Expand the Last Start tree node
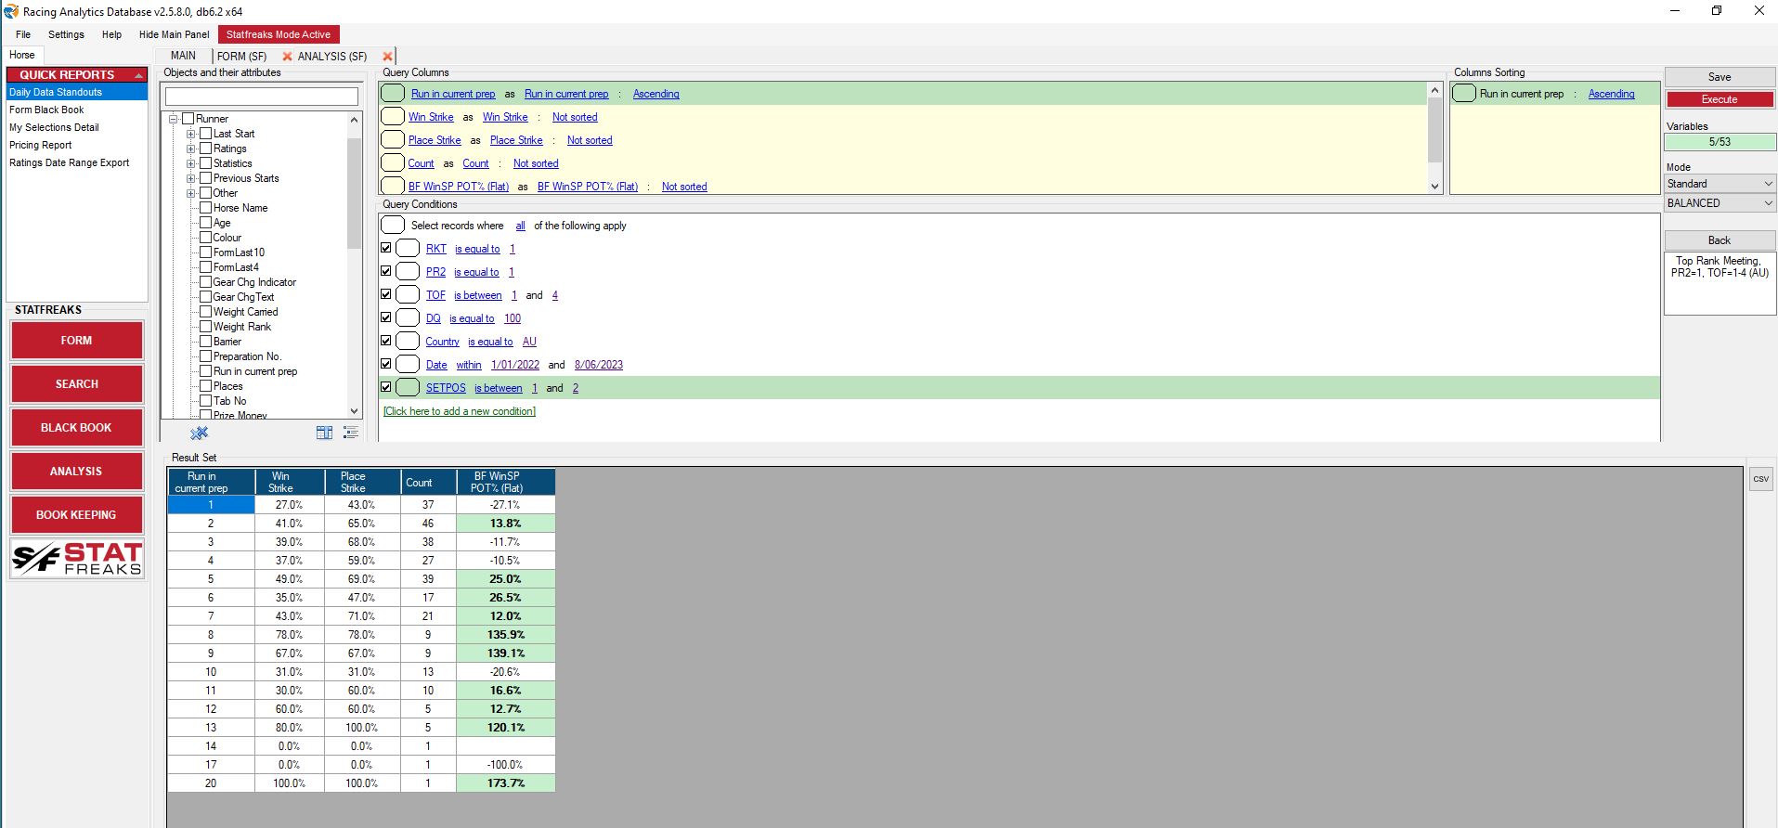The image size is (1778, 828). (190, 134)
